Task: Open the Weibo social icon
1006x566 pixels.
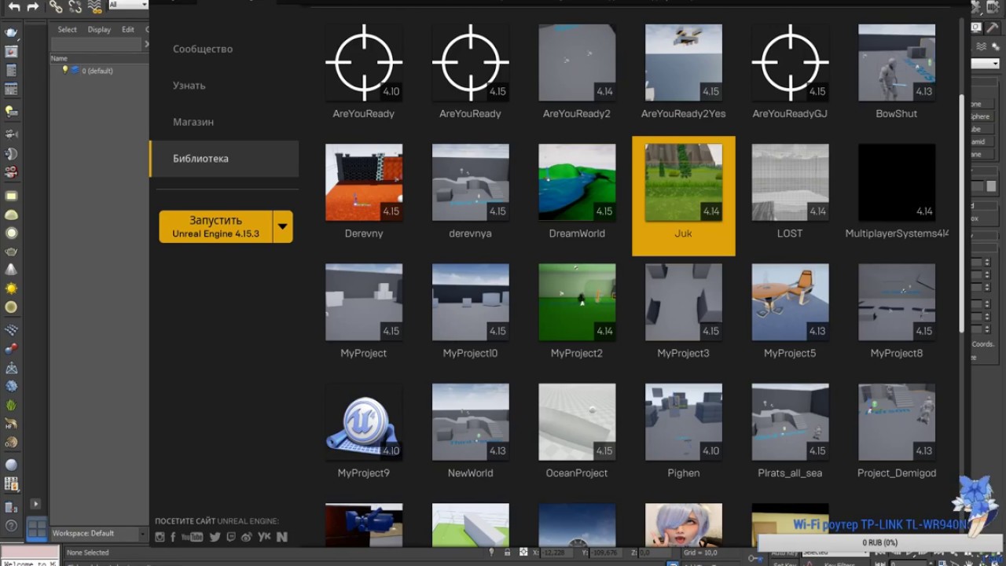Action: (x=247, y=537)
